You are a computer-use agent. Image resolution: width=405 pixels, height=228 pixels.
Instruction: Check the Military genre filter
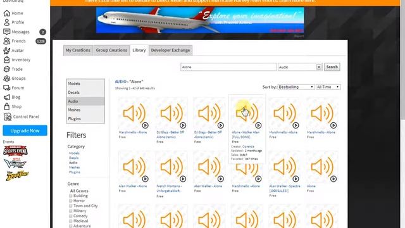70,211
